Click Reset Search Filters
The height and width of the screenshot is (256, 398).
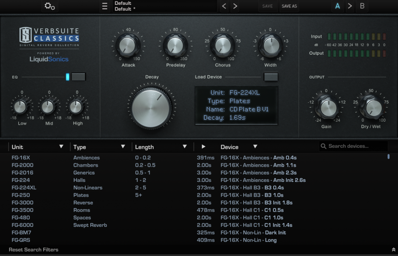33,250
